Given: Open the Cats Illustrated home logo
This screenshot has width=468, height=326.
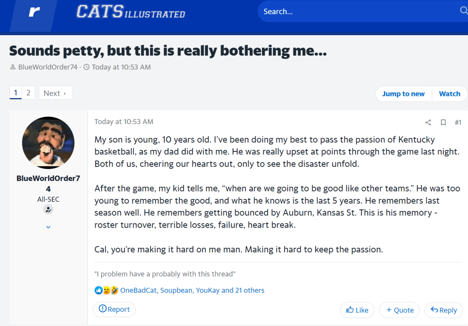Looking at the screenshot, I should click(130, 12).
